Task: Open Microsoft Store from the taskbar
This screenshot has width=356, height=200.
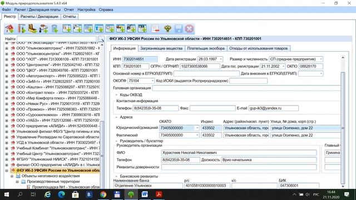Action: 76,194
